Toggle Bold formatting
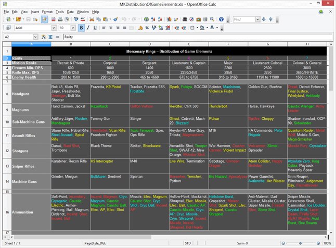 click(x=81, y=28)
